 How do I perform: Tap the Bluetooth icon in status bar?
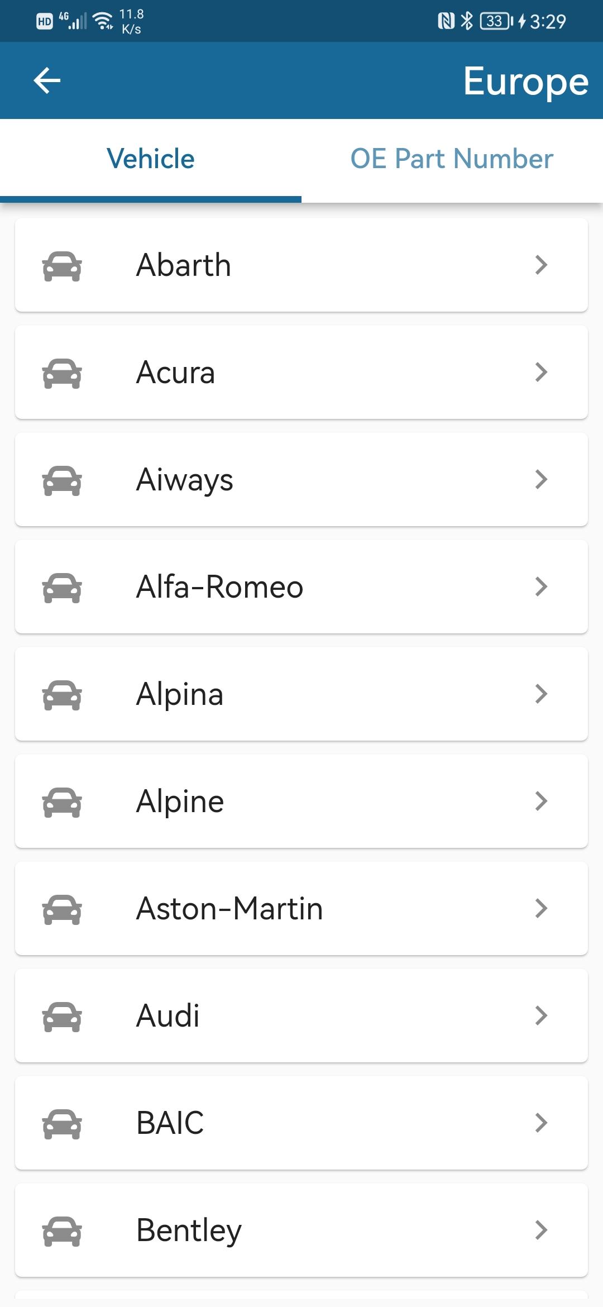pyautogui.click(x=467, y=21)
